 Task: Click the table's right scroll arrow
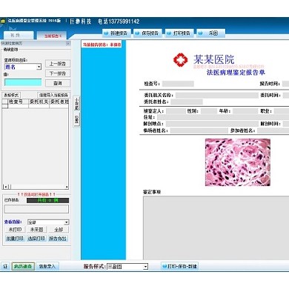pyautogui.click(x=67, y=187)
